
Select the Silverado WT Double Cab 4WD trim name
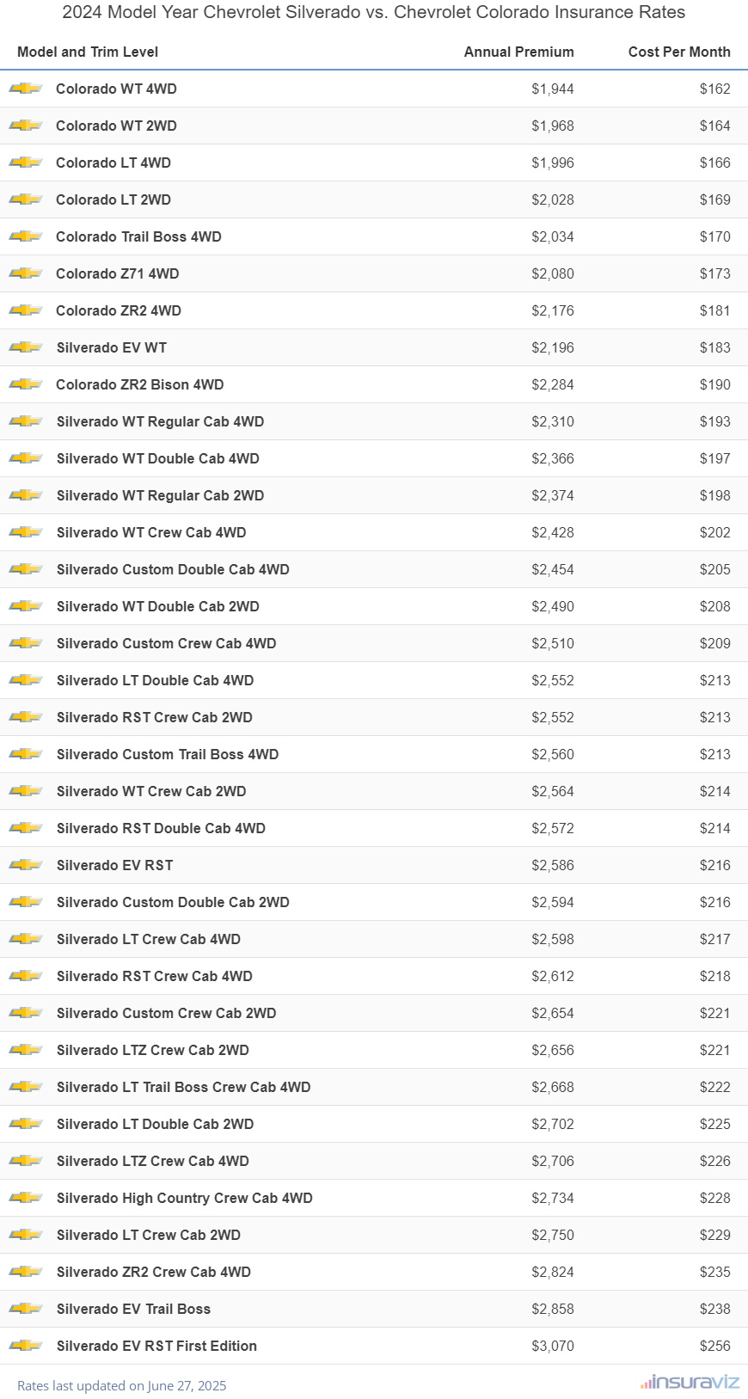click(158, 458)
